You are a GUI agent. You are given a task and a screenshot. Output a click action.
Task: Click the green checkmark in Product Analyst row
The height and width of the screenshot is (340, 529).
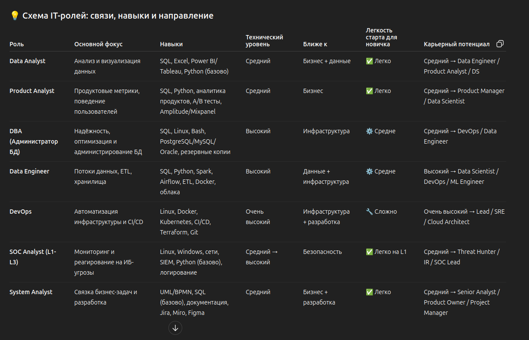click(369, 91)
